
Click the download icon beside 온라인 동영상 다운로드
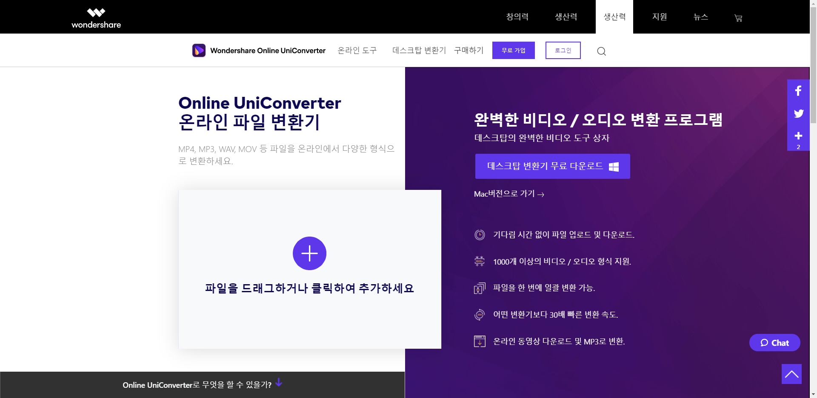tap(480, 341)
